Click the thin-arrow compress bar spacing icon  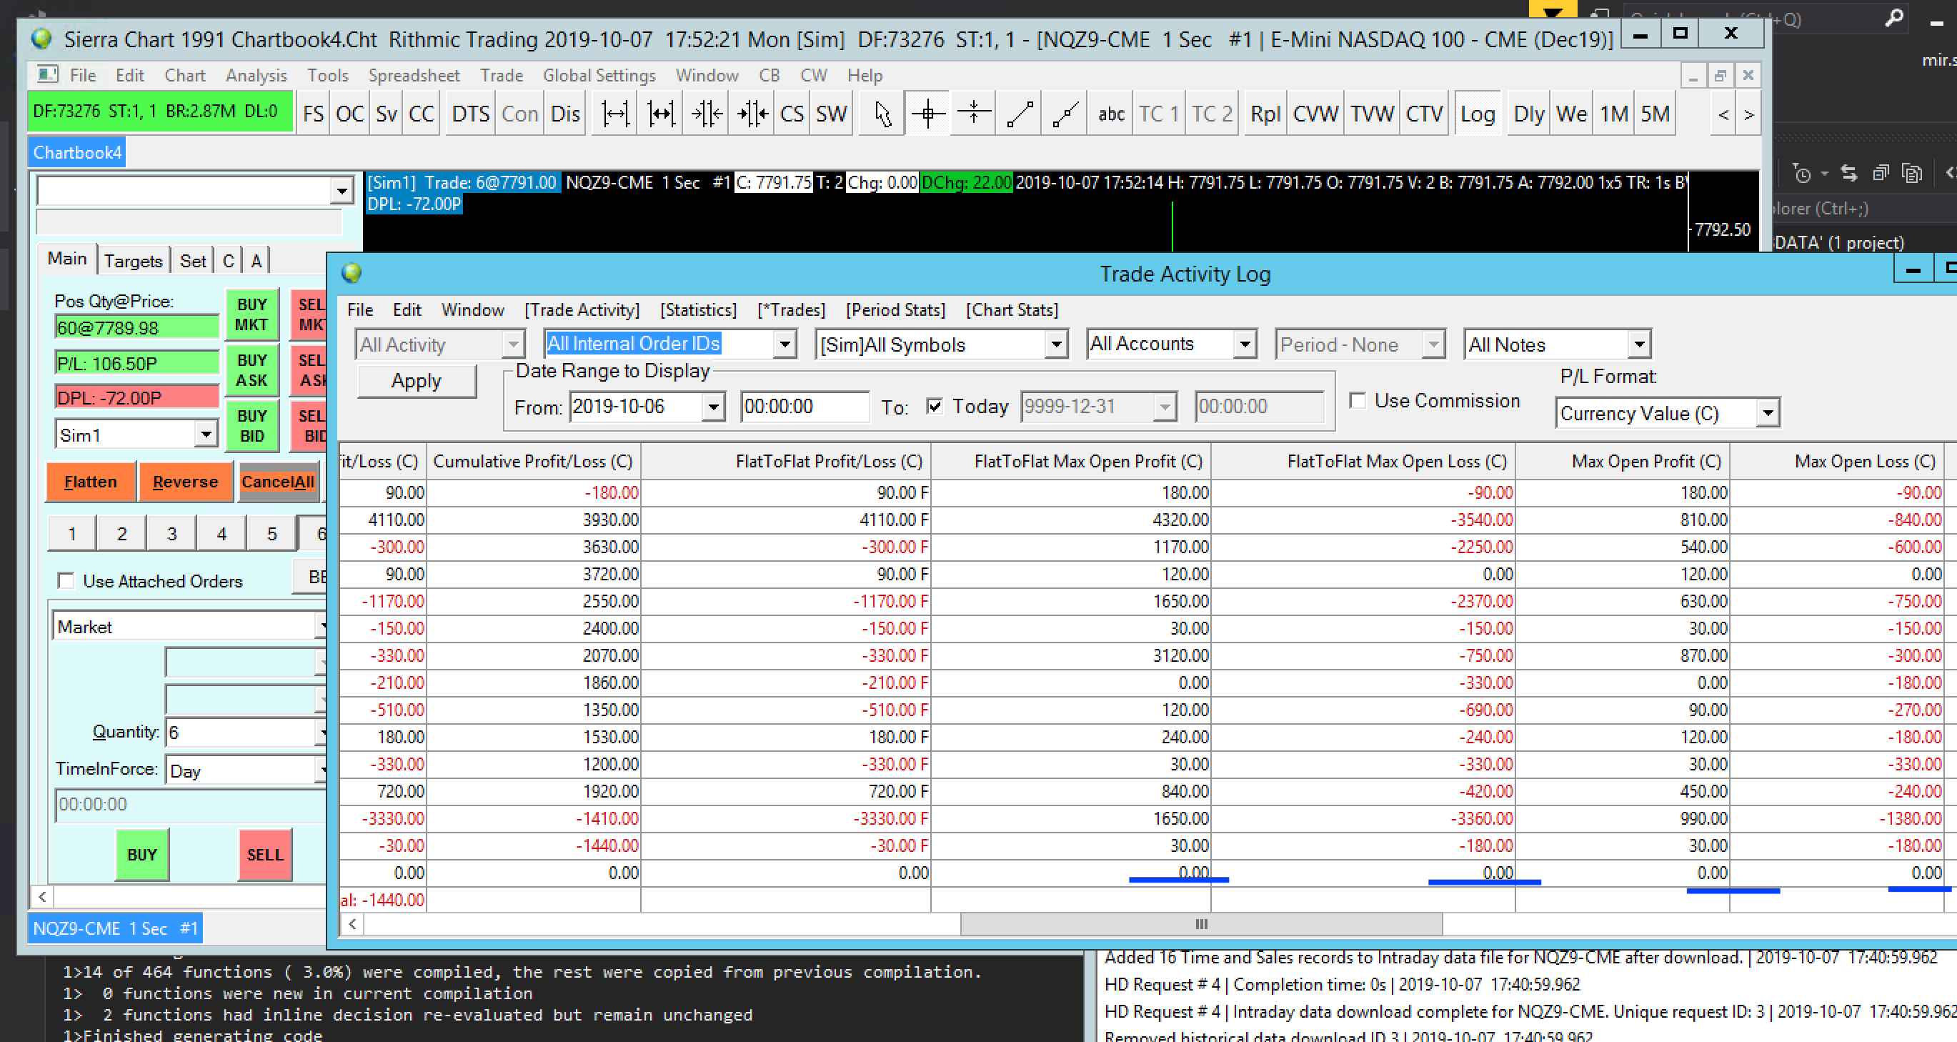pyautogui.click(x=706, y=114)
